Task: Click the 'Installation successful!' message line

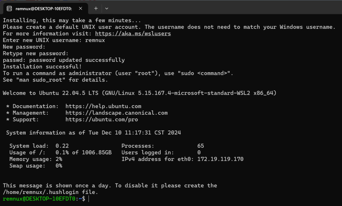Action: click(42, 67)
